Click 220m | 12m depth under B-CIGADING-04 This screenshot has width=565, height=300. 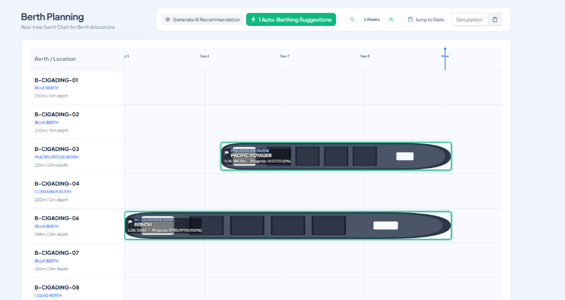tap(51, 200)
